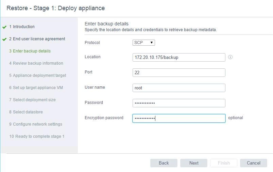
Task: Open the Protocol dropdown showing SCP
Action: coord(143,43)
